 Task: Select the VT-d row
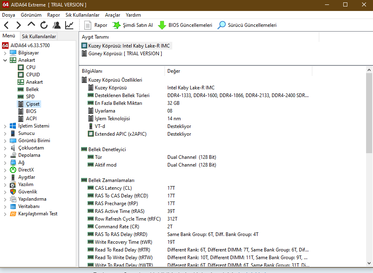click(x=195, y=126)
